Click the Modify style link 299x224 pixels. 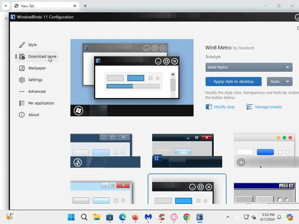point(224,107)
